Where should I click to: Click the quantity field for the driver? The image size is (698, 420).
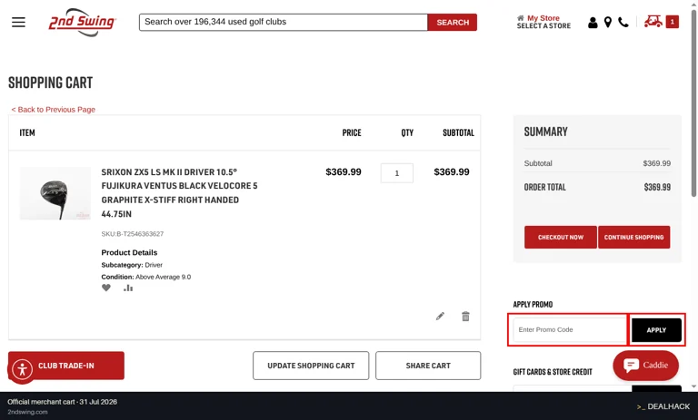pos(396,173)
